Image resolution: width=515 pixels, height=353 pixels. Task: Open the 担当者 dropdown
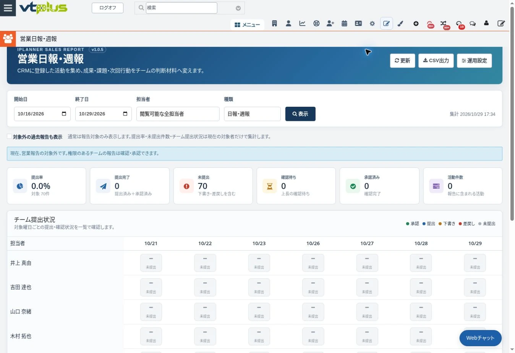coord(178,114)
